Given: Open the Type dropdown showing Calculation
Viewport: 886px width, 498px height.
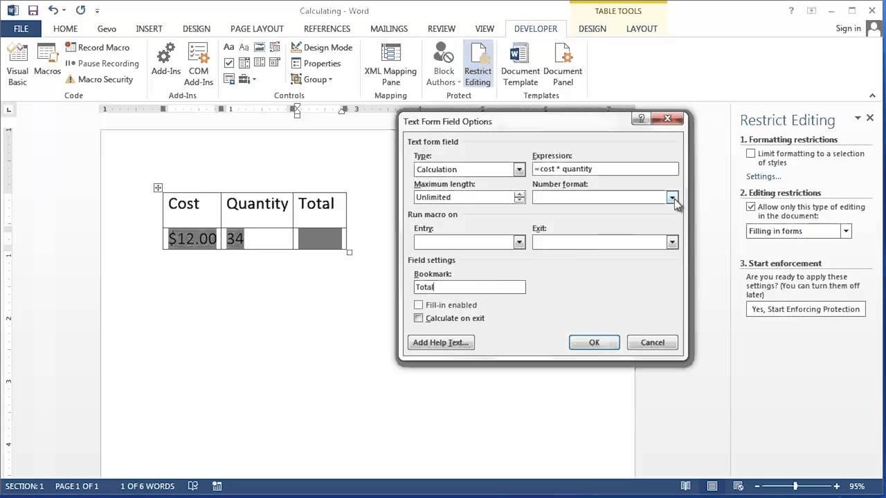Looking at the screenshot, I should 519,169.
